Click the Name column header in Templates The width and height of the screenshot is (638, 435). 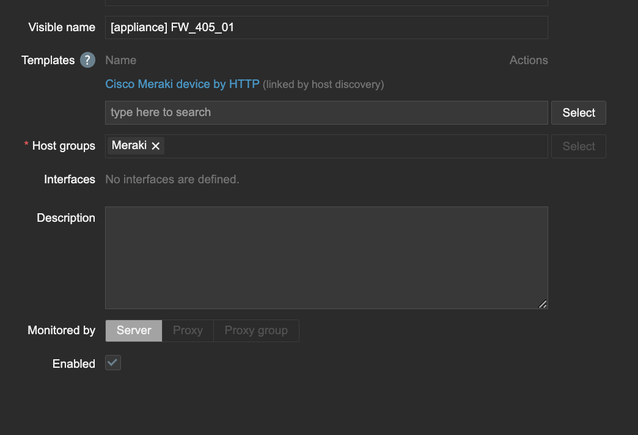tap(120, 60)
